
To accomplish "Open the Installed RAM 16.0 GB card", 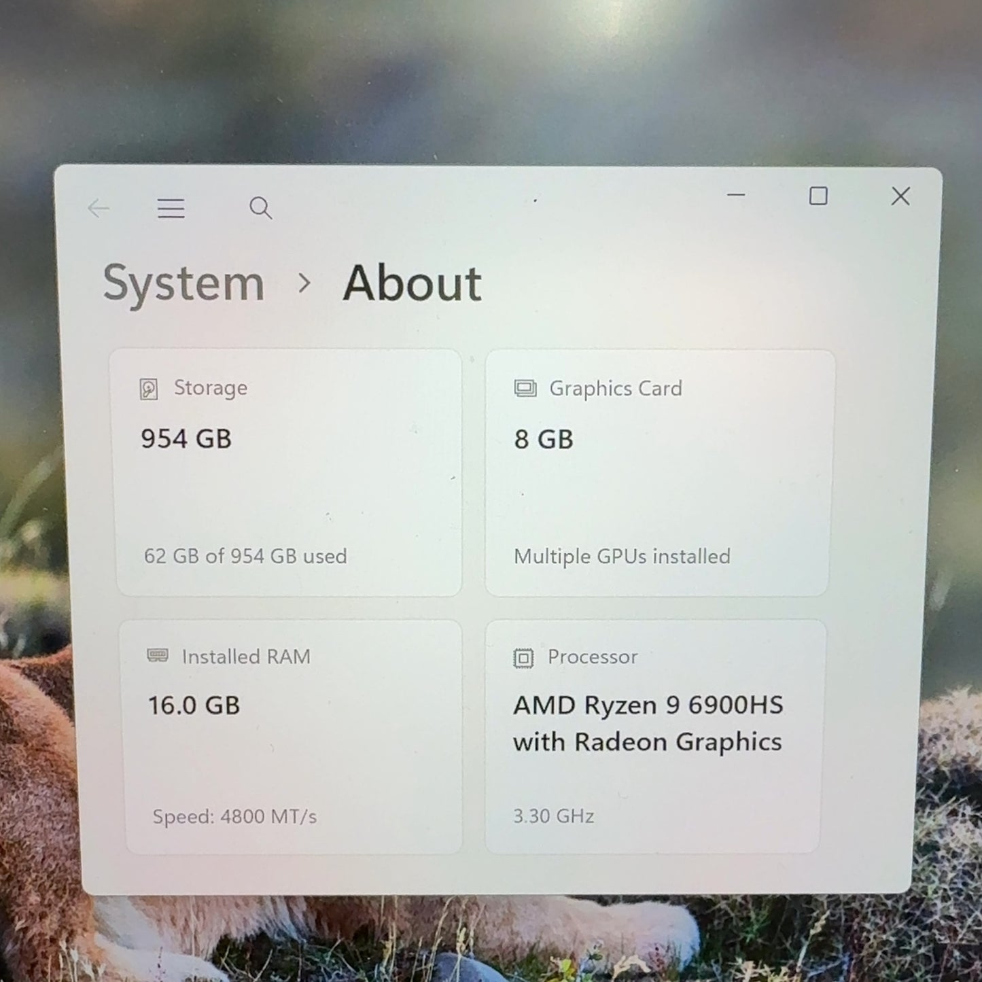I will coord(292,737).
